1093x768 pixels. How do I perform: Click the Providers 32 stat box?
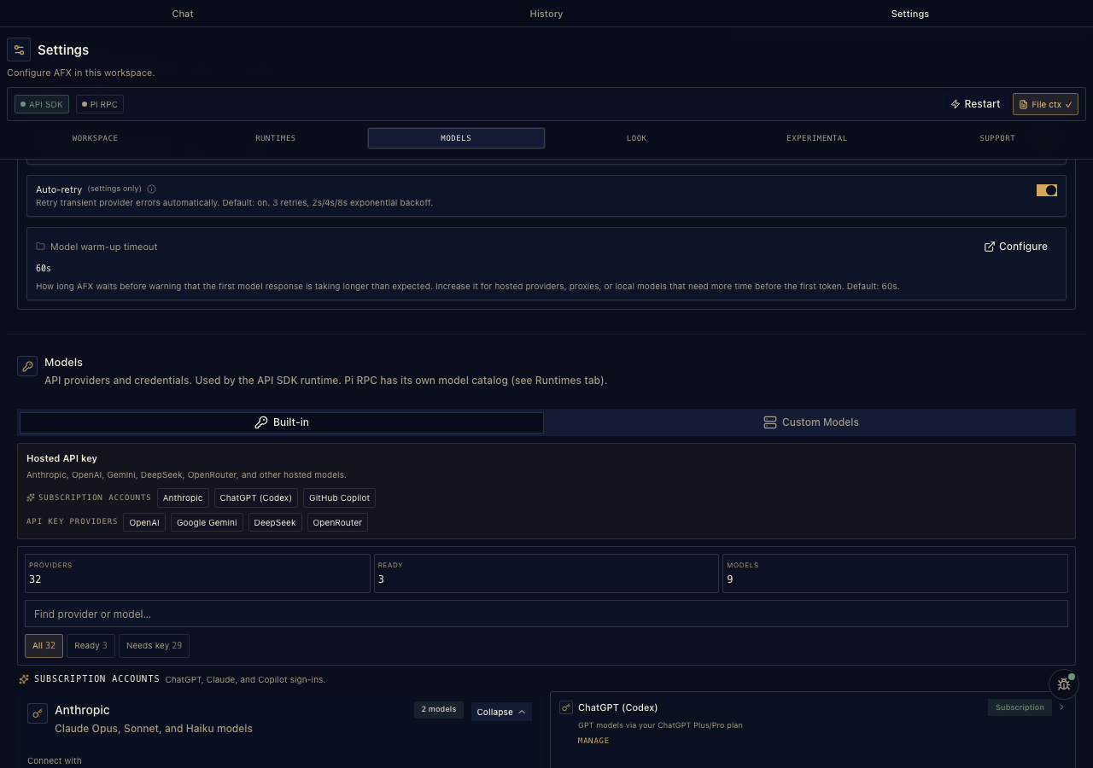click(197, 573)
